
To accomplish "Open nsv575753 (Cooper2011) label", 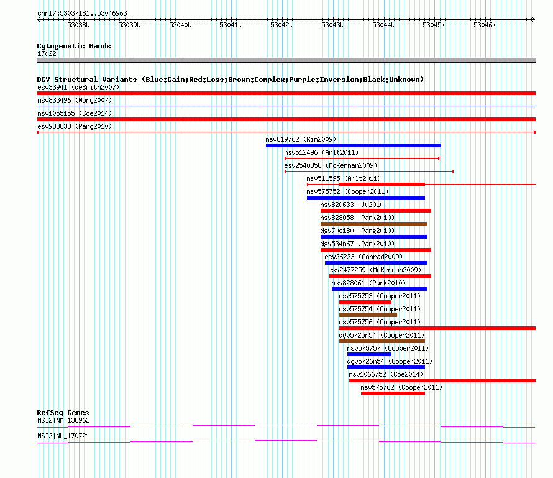I will coord(380,296).
